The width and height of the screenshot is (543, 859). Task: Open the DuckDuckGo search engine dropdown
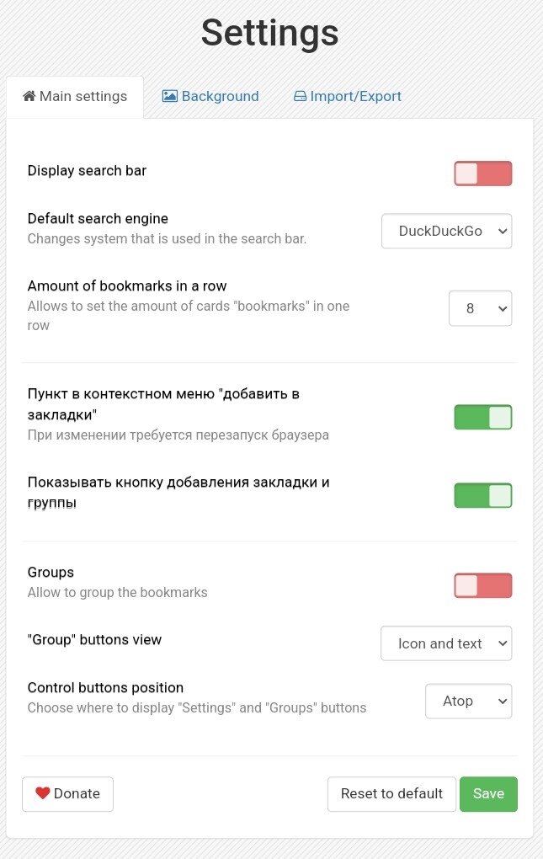[x=446, y=231]
